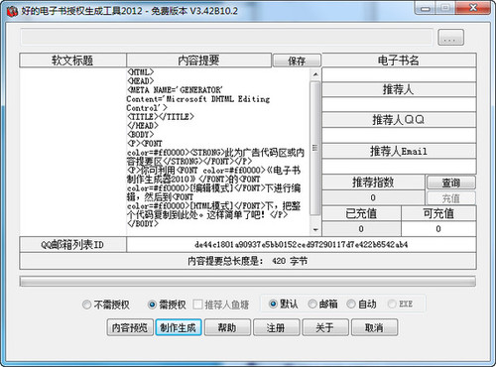Click the 推荐人 input field
496x367 pixels.
click(x=399, y=104)
